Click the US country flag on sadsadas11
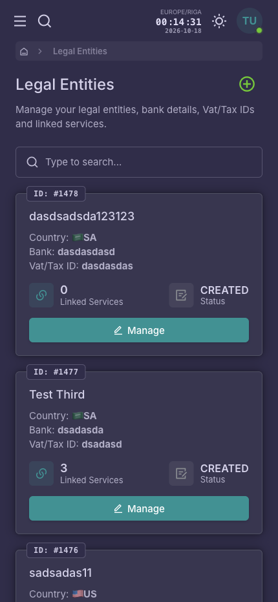This screenshot has width=278, height=602. tap(78, 594)
